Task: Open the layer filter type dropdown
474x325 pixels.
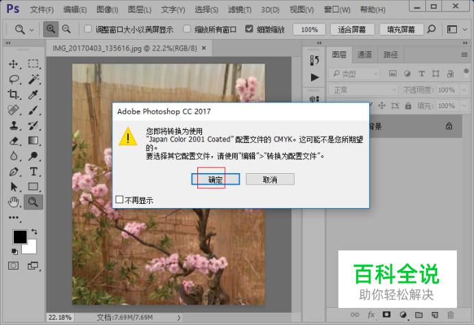Action: pyautogui.click(x=353, y=74)
